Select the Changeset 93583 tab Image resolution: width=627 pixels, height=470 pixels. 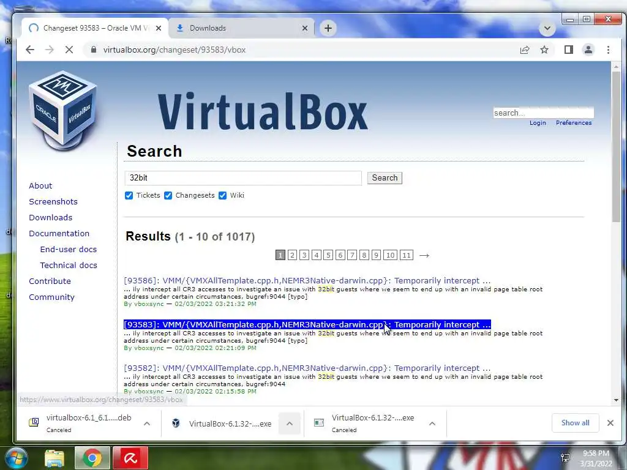click(x=95, y=28)
